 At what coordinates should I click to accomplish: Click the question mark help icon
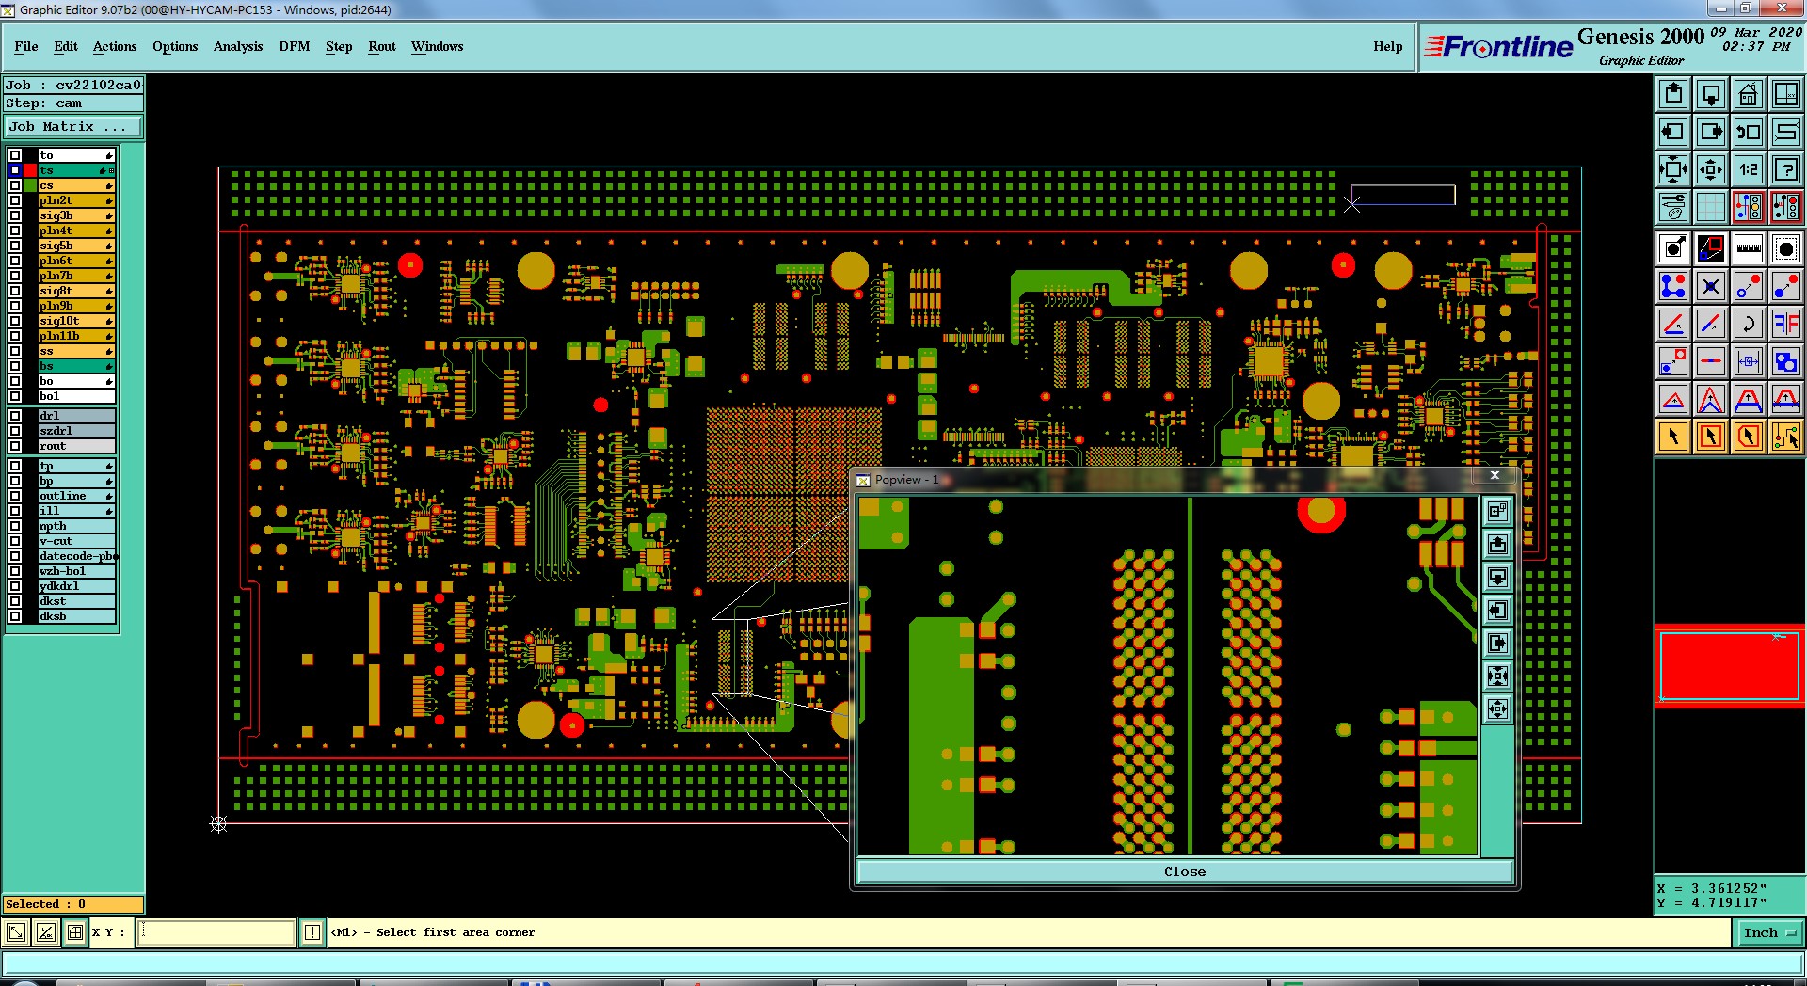(x=1786, y=169)
